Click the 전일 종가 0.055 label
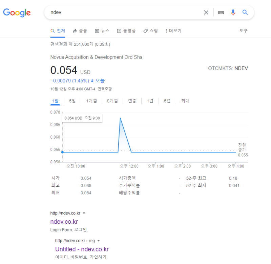The width and height of the screenshot is (271, 264). (x=243, y=150)
